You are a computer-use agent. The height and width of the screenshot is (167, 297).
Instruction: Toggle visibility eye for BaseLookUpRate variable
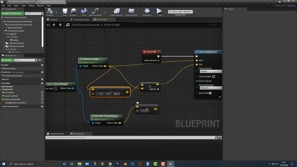point(42,99)
